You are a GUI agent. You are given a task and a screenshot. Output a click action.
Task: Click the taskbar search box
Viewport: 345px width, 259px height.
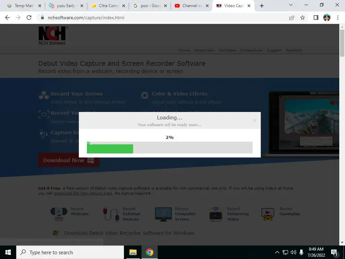pos(70,252)
